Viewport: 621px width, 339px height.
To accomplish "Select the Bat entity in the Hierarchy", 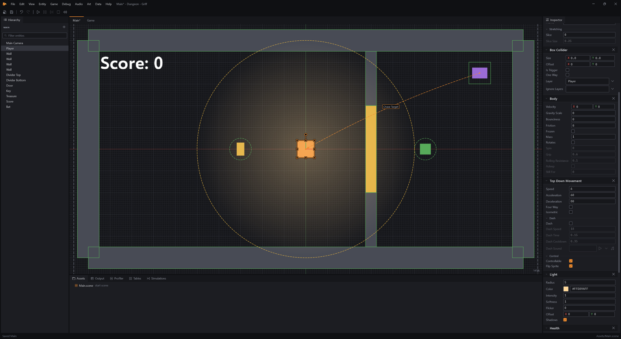I will [35, 107].
